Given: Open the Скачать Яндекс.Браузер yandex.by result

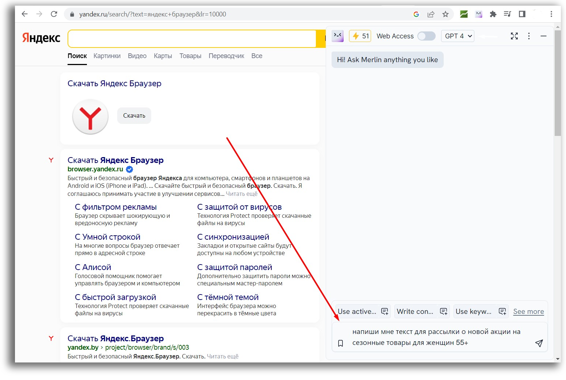Looking at the screenshot, I should coord(115,338).
